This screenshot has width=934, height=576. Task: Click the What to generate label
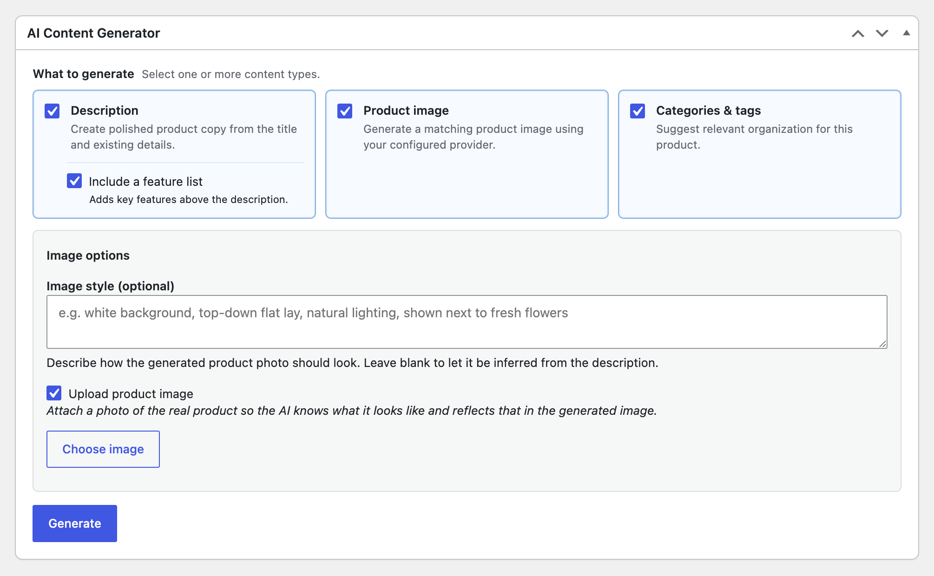(84, 74)
